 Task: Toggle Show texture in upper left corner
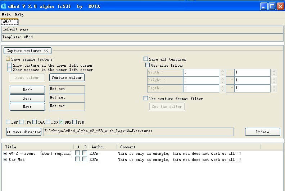tap(10, 65)
